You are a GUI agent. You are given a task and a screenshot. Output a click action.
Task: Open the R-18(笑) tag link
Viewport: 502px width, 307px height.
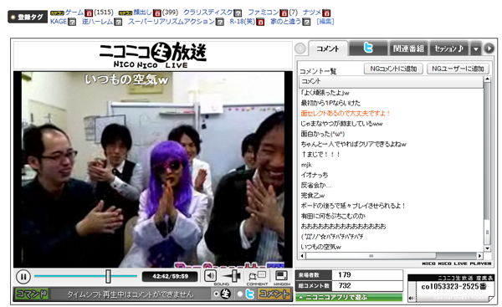[x=243, y=22]
